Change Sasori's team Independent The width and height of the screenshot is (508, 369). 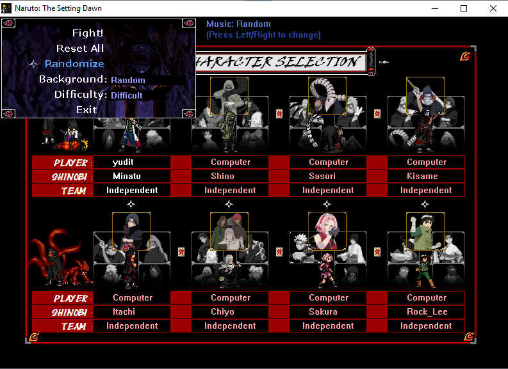click(328, 190)
